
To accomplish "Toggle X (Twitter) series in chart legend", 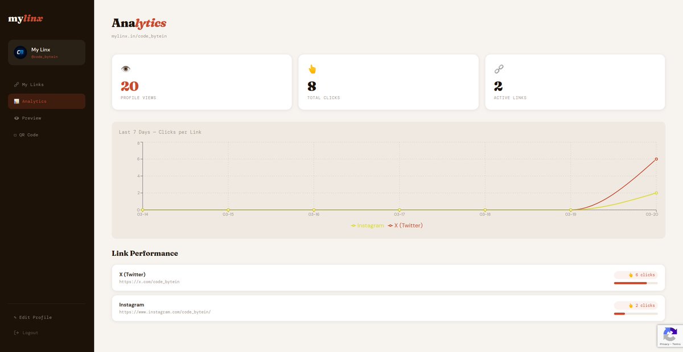I will click(x=405, y=226).
